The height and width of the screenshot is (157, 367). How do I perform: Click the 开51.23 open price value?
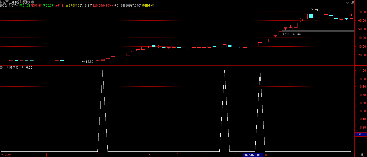[25, 6]
